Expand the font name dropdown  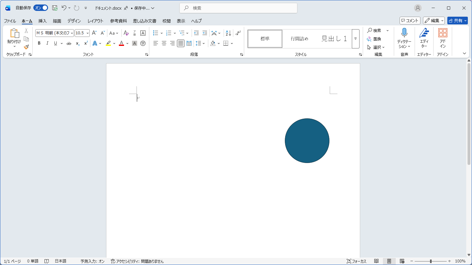point(72,33)
